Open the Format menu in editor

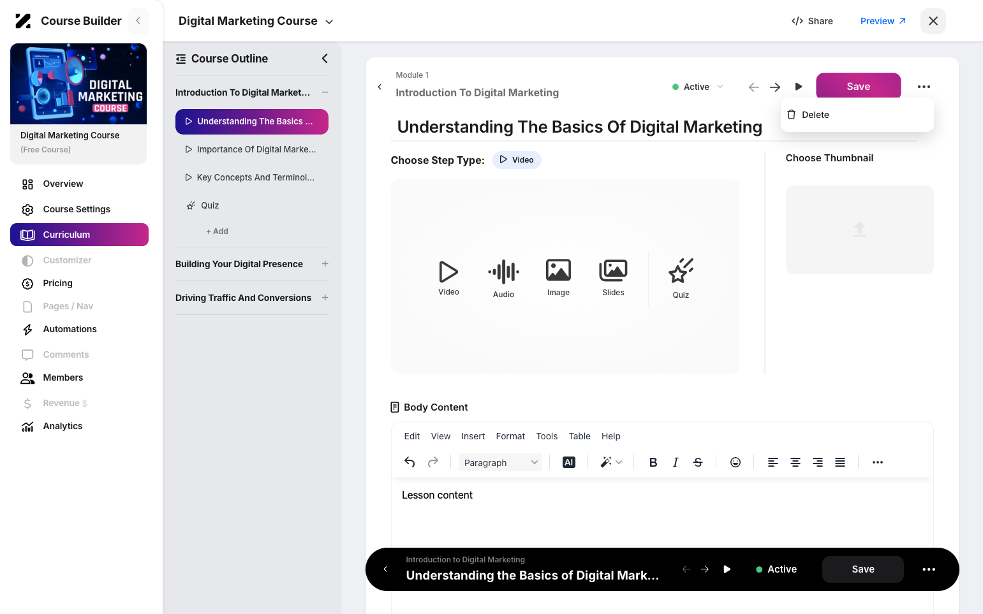coord(510,436)
